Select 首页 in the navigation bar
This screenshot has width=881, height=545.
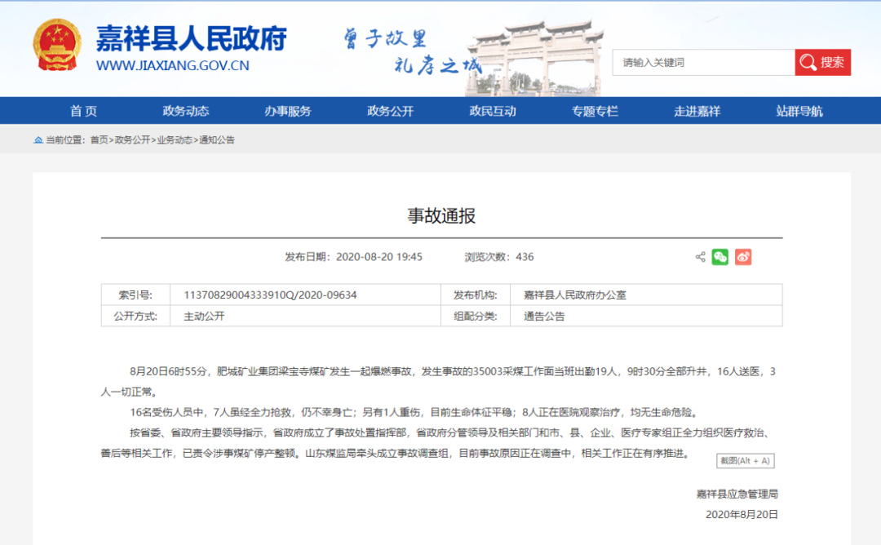[x=84, y=110]
